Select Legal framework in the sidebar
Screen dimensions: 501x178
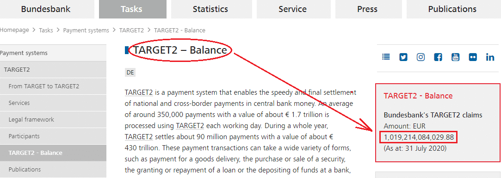click(x=53, y=120)
